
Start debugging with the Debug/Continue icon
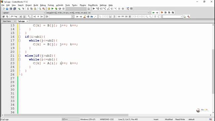click(94, 9)
